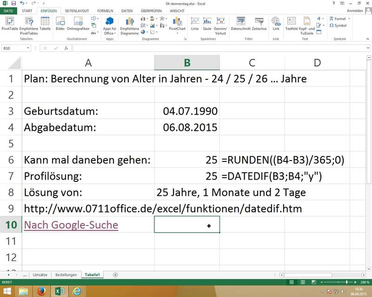Insert a Datenschnitt slicer
The height and width of the screenshot is (297, 372).
[241, 23]
